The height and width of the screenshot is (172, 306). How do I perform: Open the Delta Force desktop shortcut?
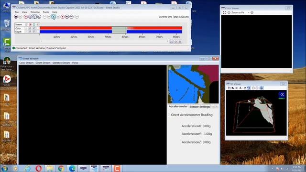(7, 64)
